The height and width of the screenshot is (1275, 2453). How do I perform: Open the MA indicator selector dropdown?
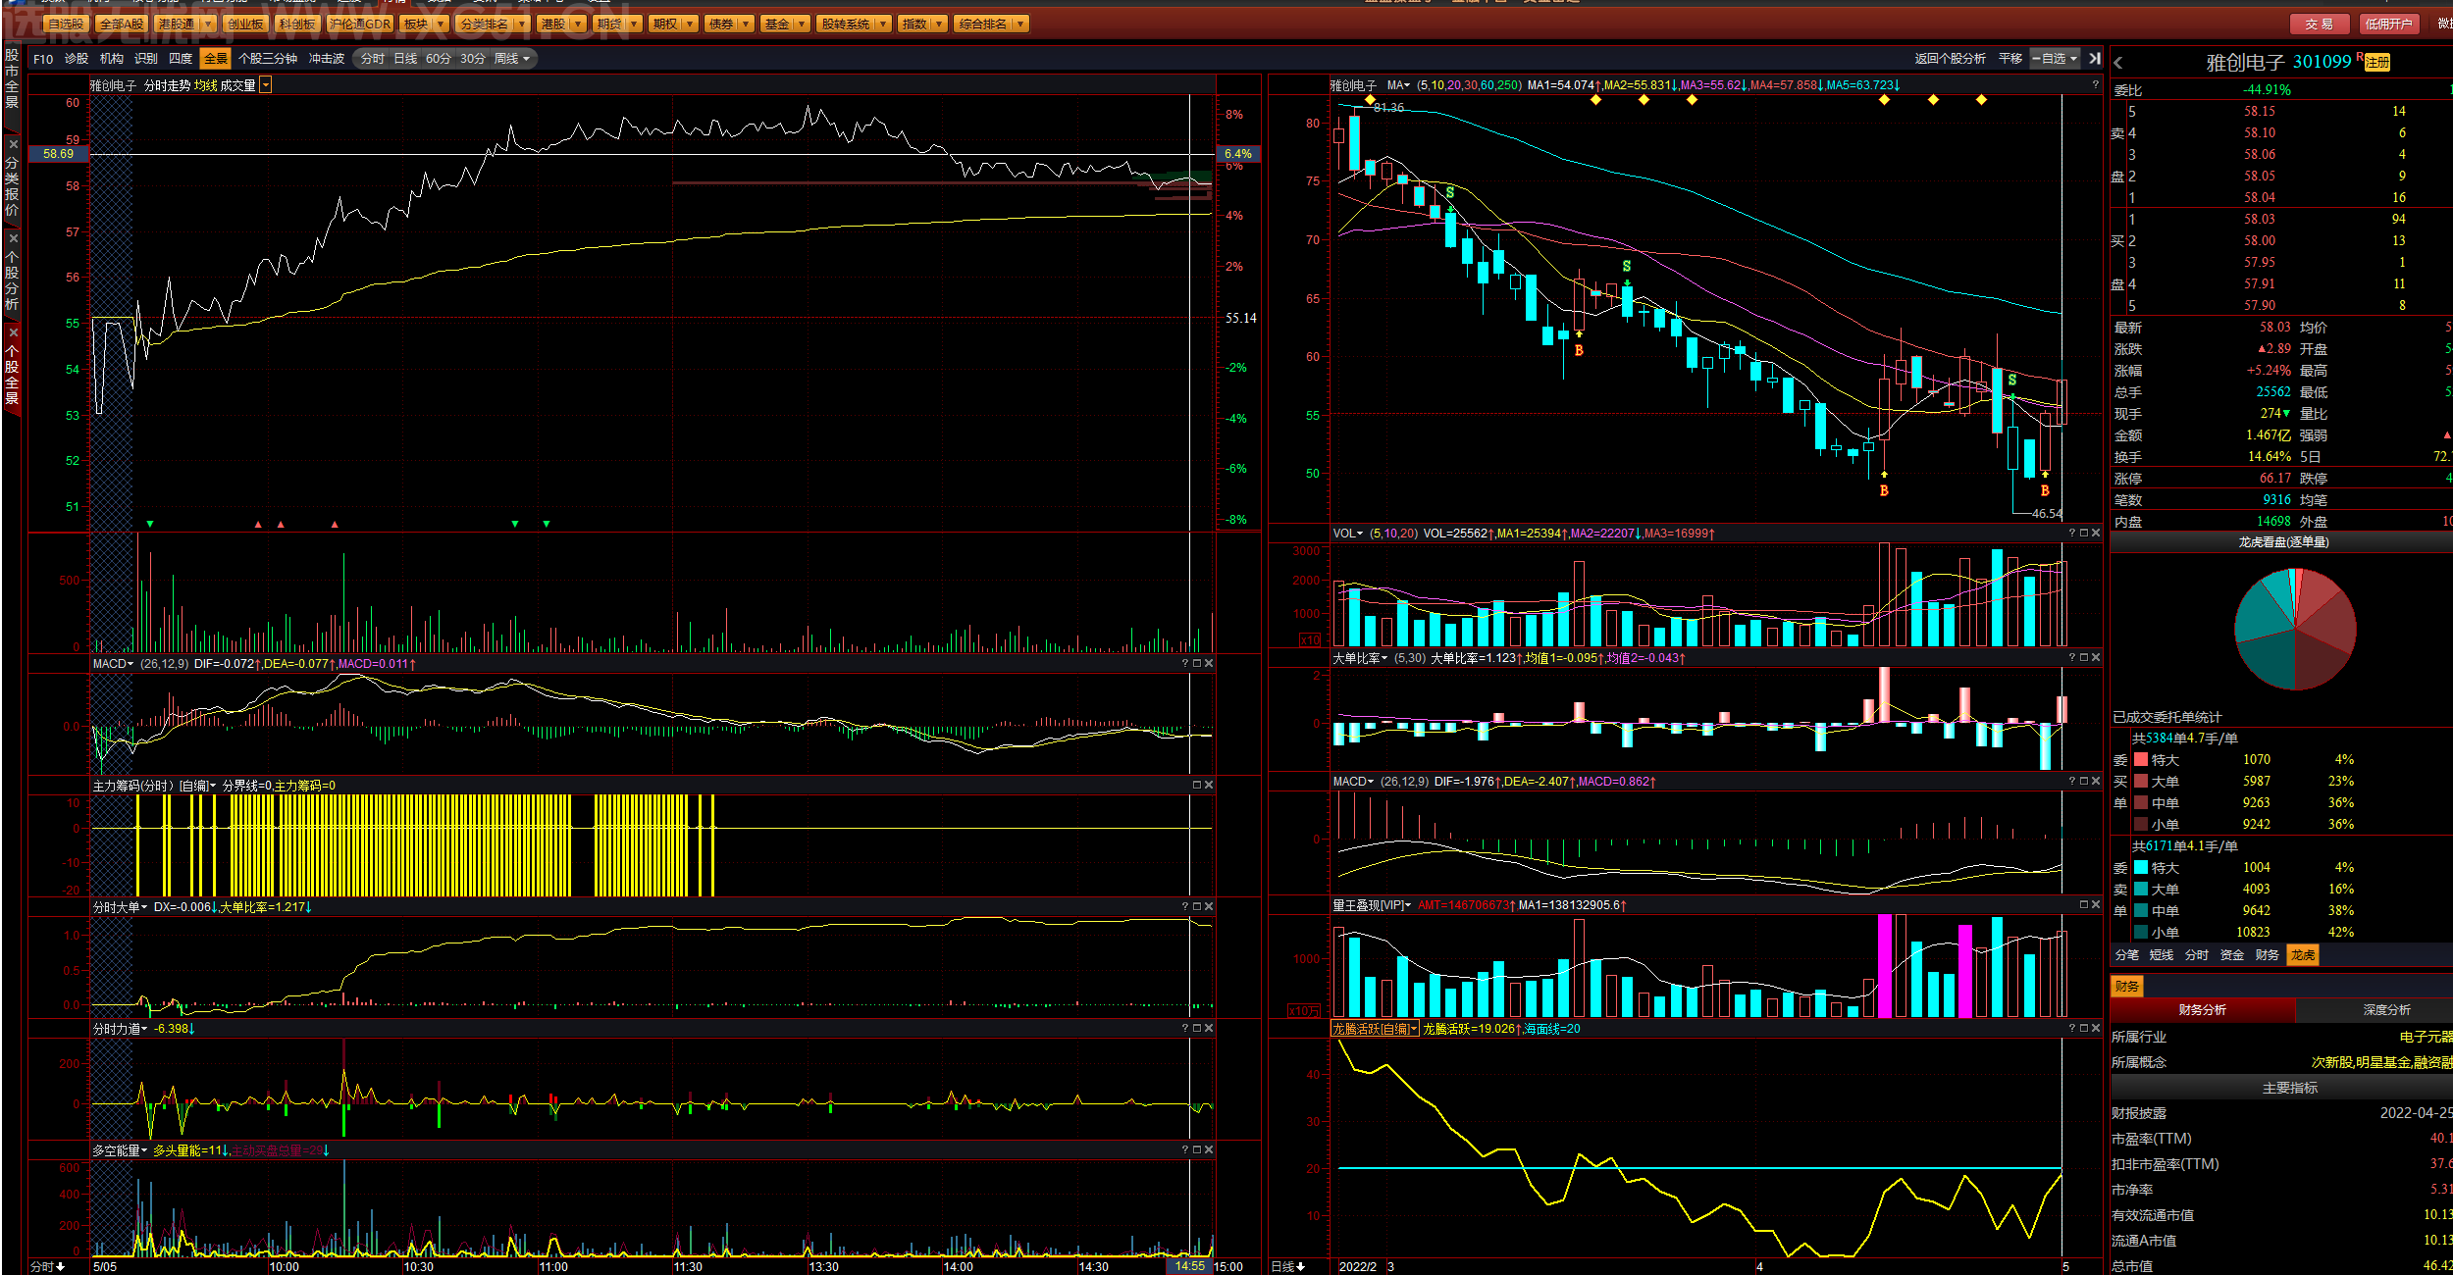(x=1398, y=85)
